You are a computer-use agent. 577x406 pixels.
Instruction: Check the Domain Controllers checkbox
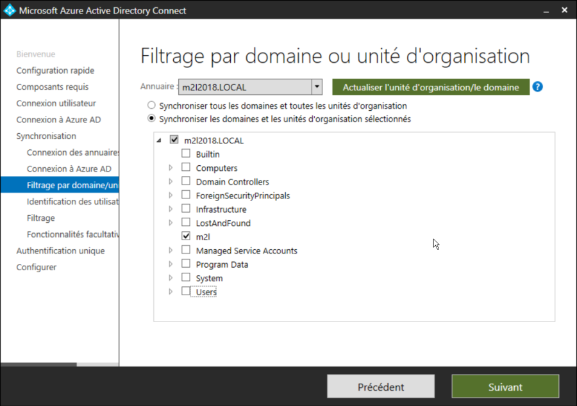point(186,181)
